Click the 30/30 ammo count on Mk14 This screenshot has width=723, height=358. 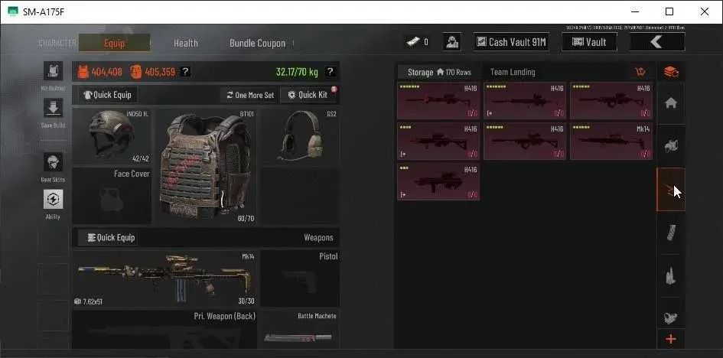(x=246, y=301)
